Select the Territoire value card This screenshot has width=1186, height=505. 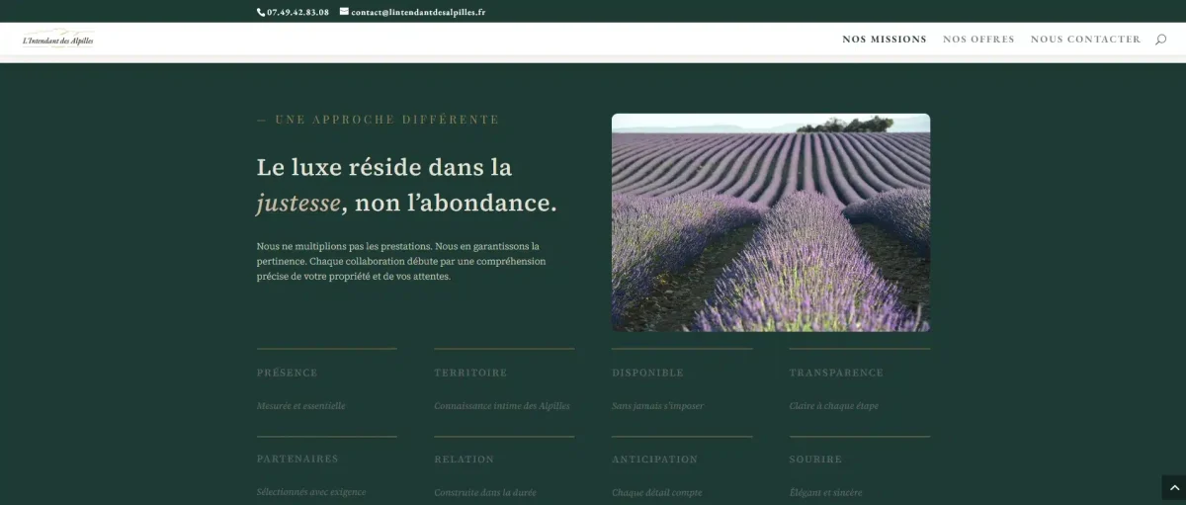click(504, 380)
